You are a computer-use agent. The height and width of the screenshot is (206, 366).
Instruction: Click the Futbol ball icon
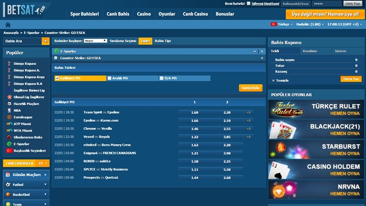[8, 185]
